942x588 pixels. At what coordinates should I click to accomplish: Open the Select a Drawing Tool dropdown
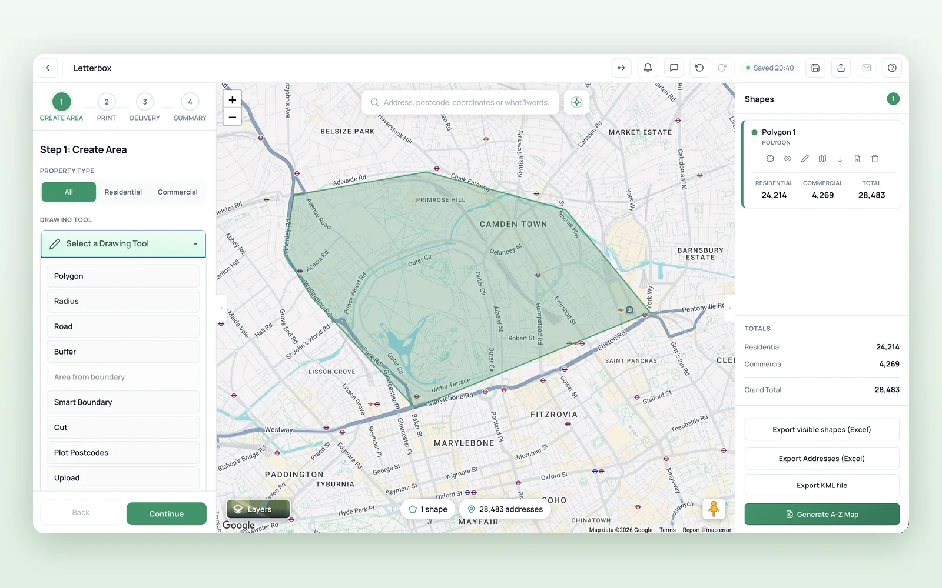point(123,244)
